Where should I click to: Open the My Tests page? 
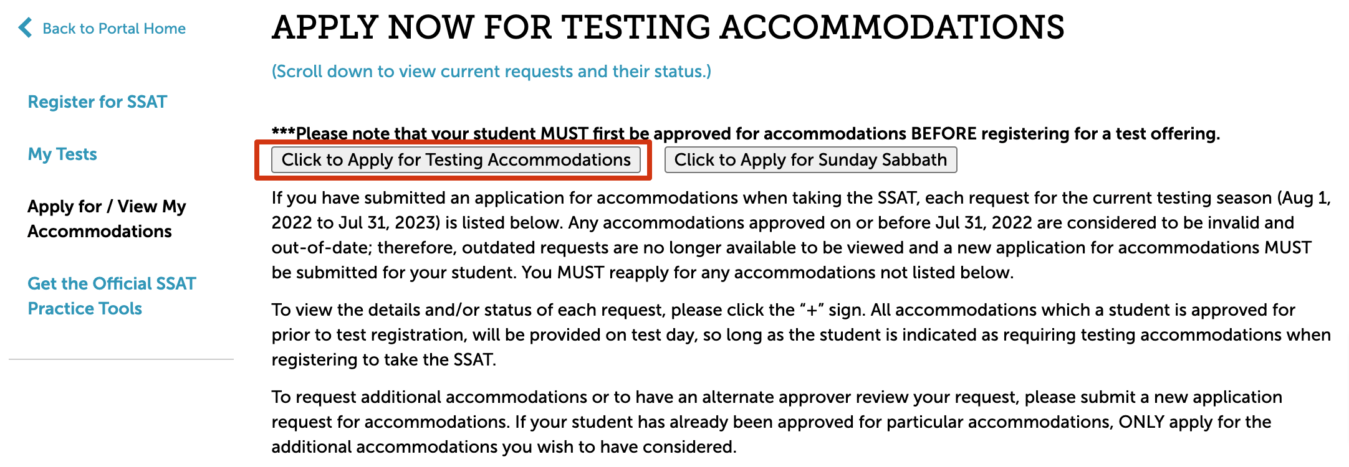(x=62, y=154)
